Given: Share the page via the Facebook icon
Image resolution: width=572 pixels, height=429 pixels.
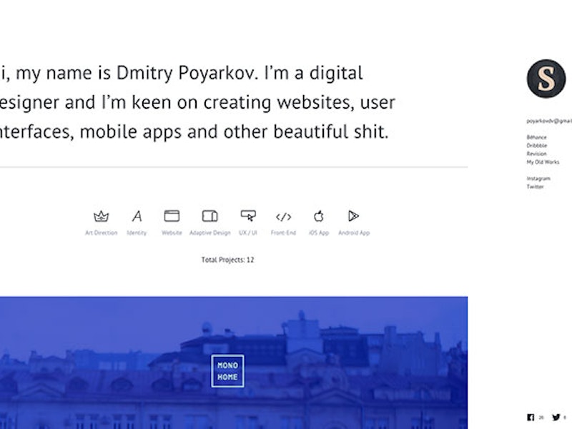Looking at the screenshot, I should click(x=531, y=415).
